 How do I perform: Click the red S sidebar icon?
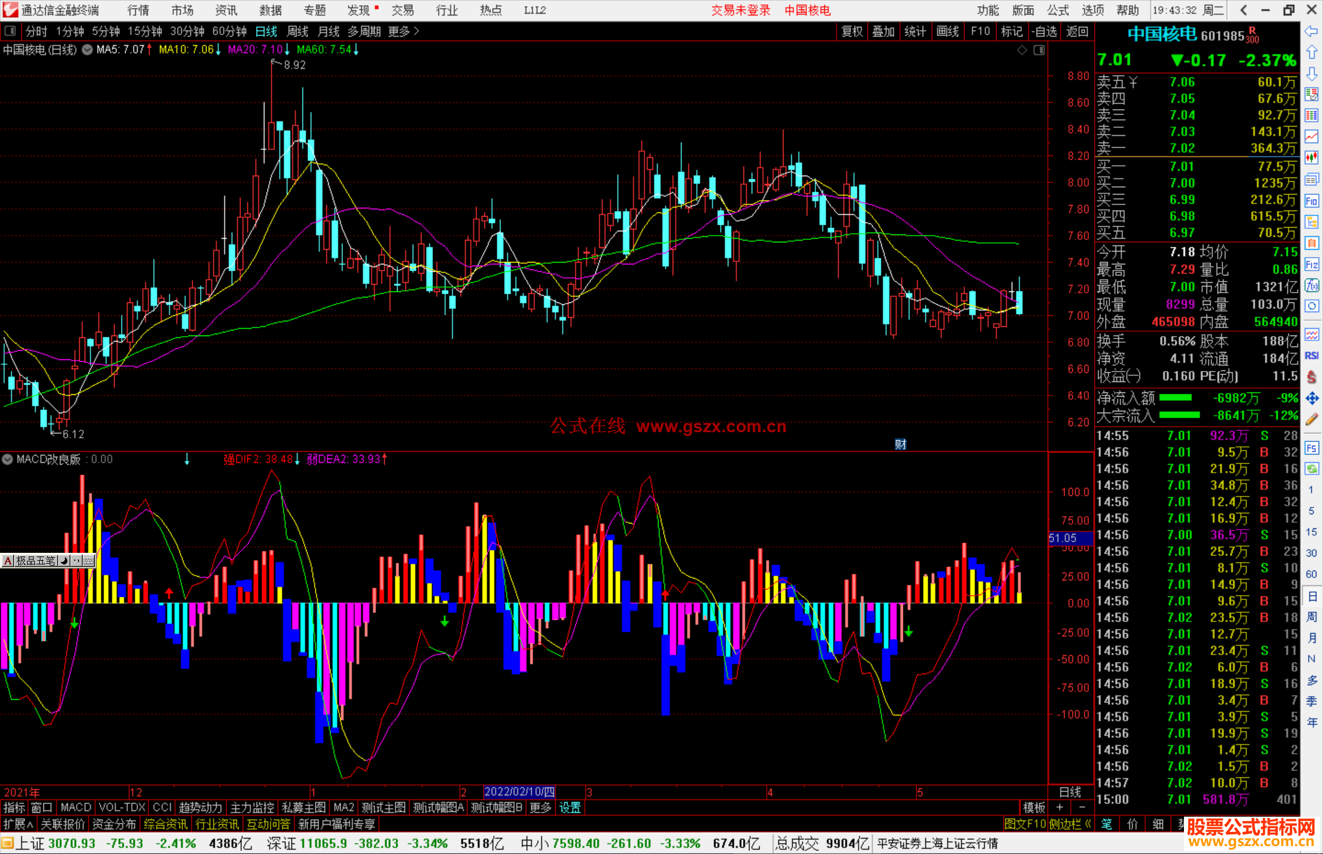click(x=1311, y=377)
